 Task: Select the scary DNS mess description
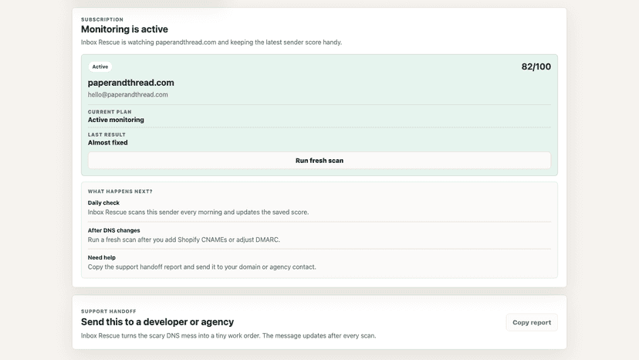[x=228, y=336]
